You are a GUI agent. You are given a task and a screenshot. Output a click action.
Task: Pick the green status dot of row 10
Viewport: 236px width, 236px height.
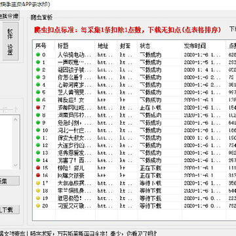(38, 130)
